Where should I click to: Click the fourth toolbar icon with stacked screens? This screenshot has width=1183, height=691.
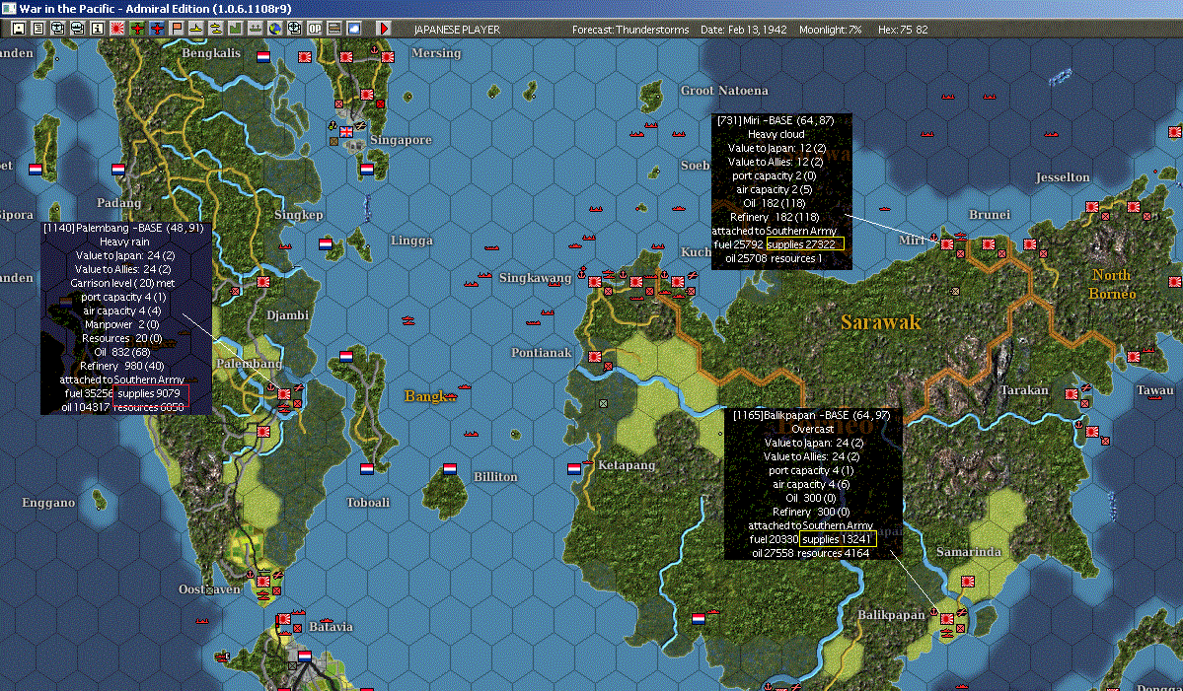point(78,29)
